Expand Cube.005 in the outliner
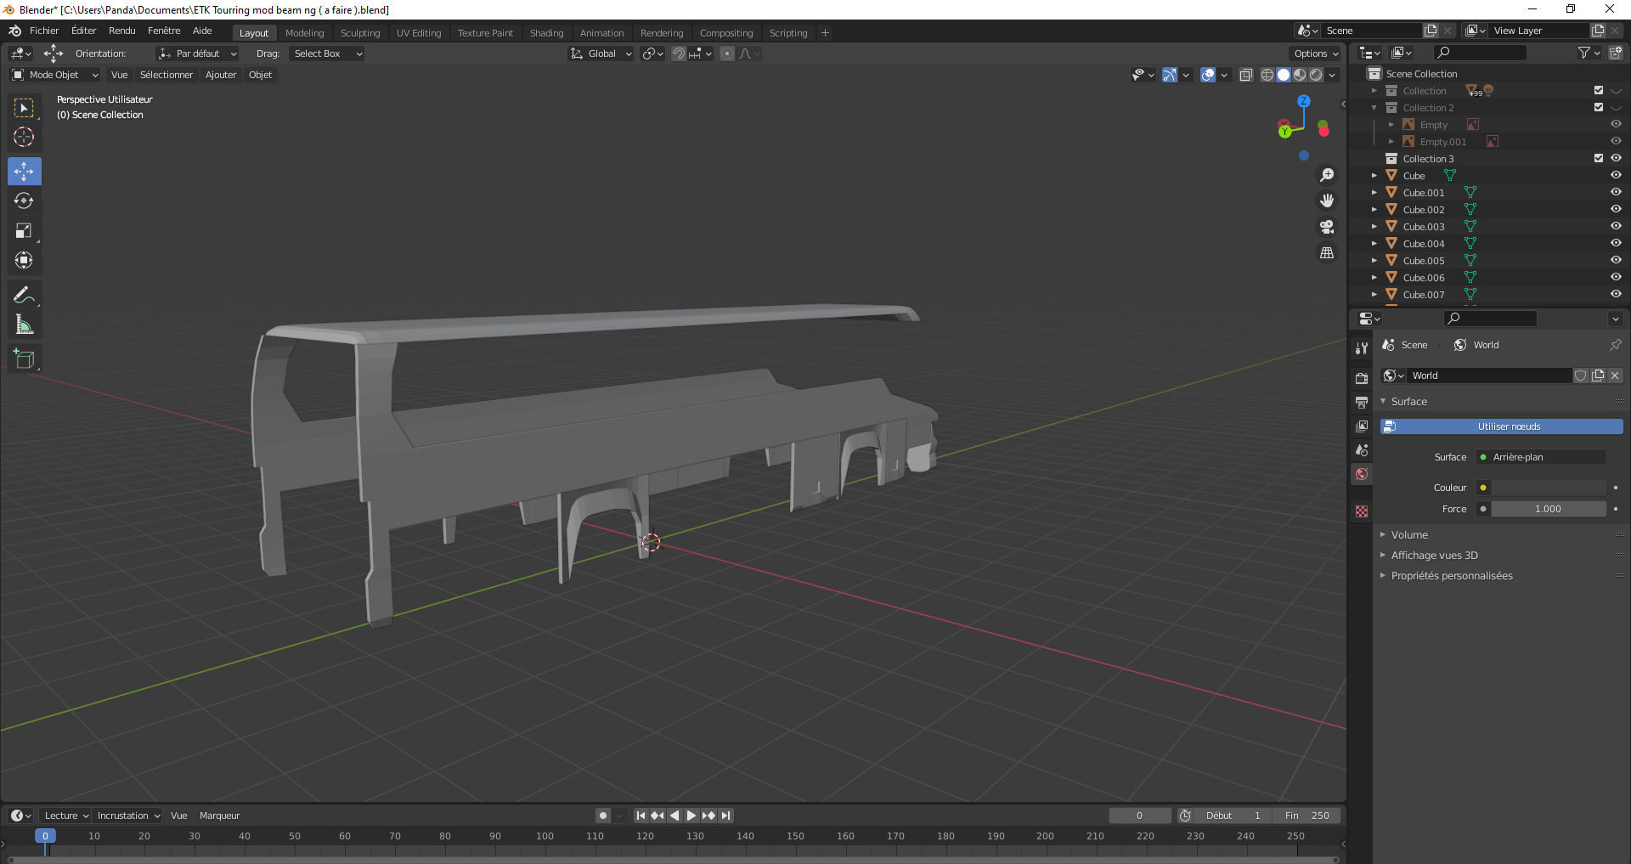 coord(1374,261)
